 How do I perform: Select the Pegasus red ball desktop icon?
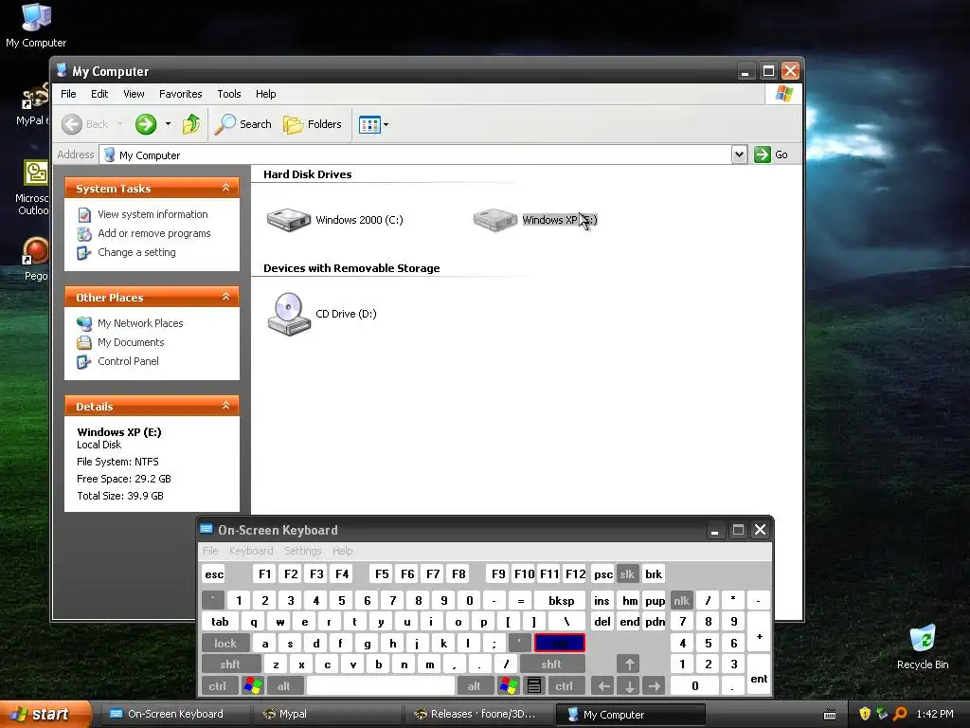click(x=35, y=259)
